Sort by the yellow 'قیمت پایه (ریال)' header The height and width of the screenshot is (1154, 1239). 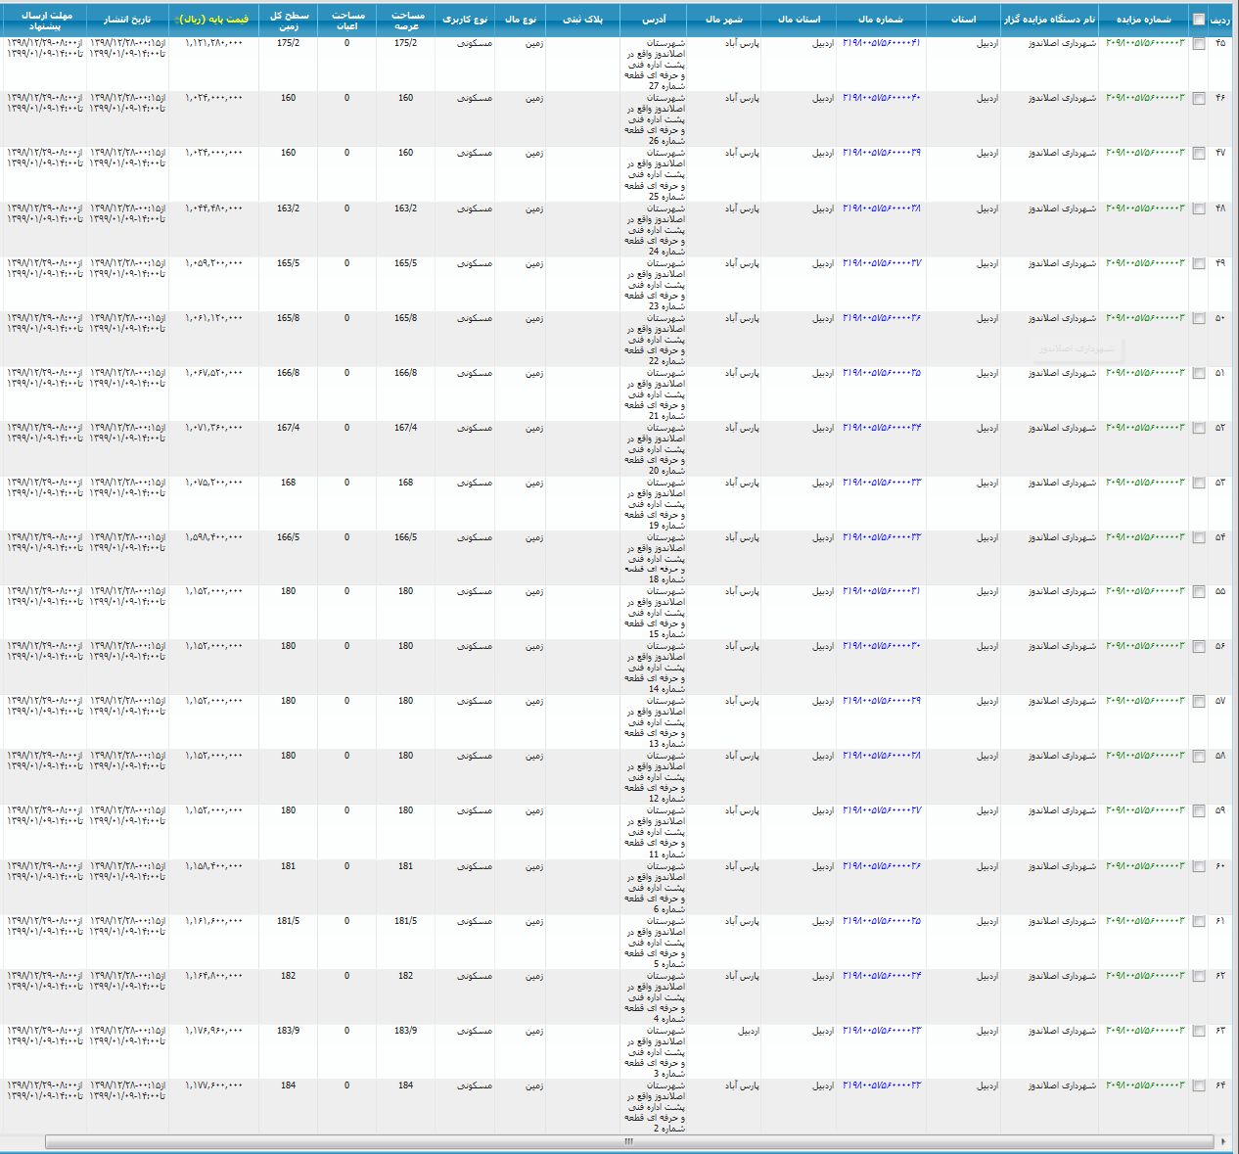coord(213,20)
